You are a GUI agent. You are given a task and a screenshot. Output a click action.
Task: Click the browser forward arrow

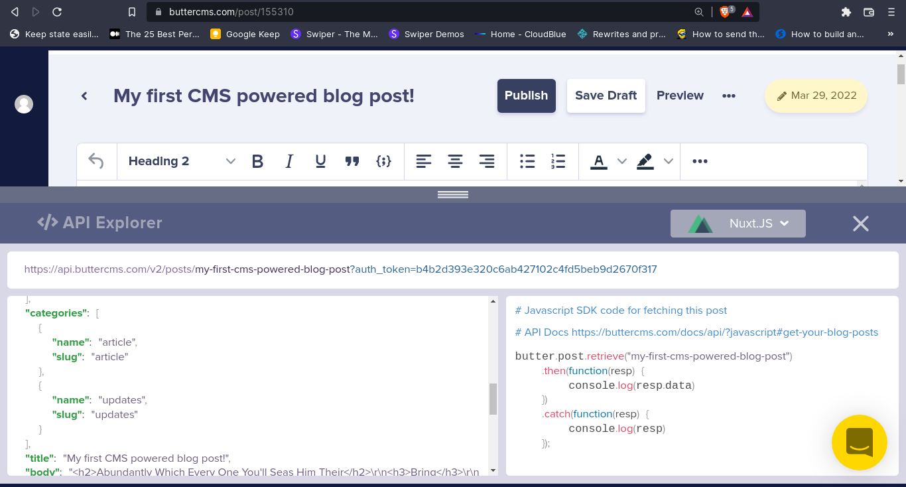(36, 12)
